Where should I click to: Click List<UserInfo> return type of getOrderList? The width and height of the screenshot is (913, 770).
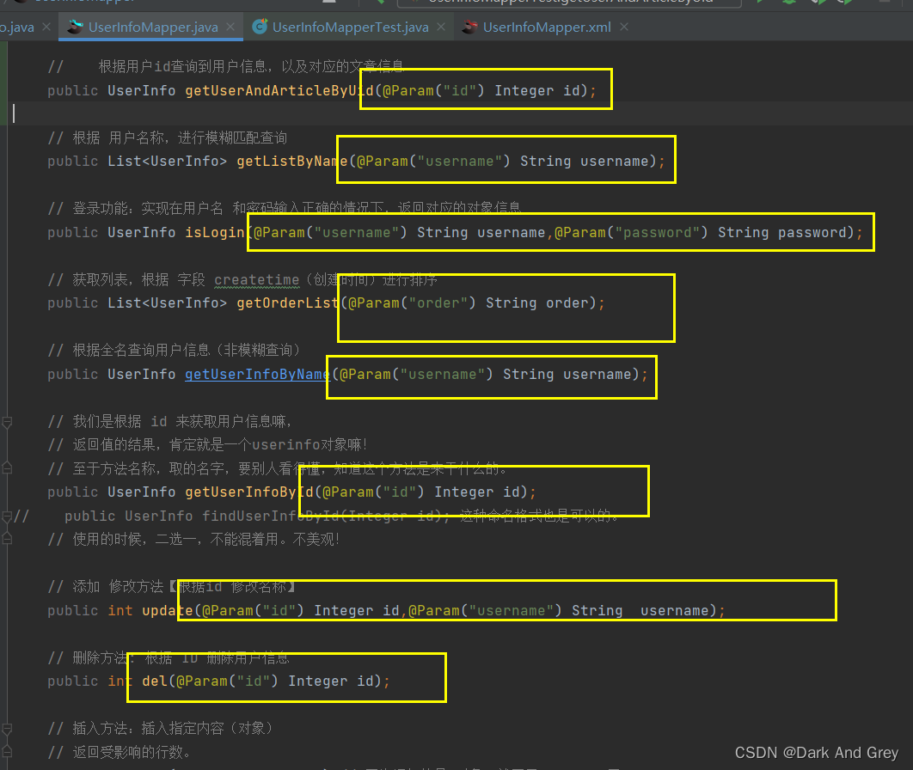[x=167, y=302]
